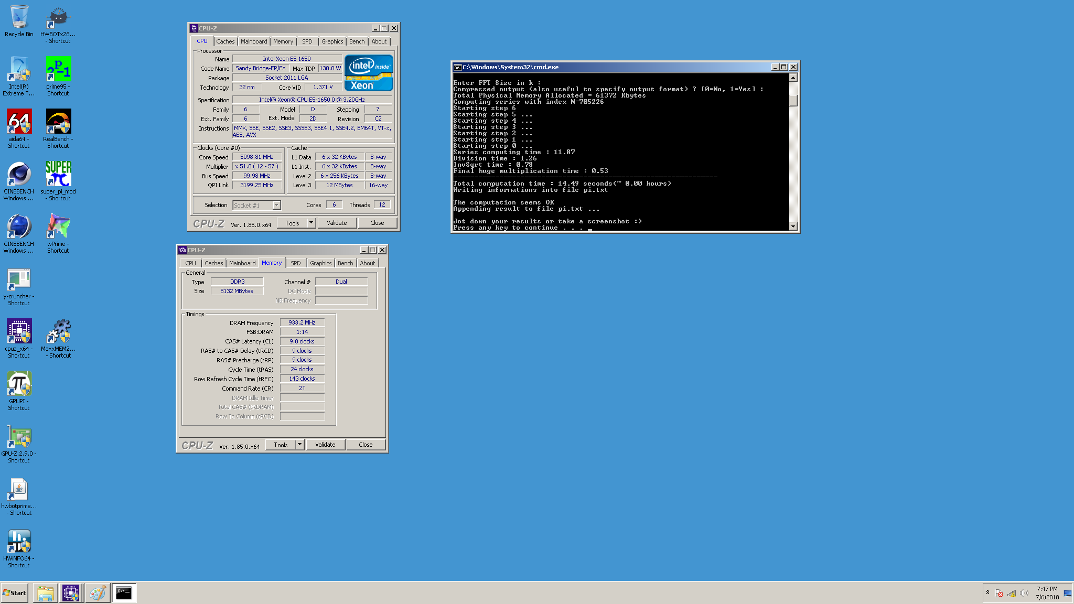Image resolution: width=1074 pixels, height=604 pixels.
Task: Open Bench tab in upper CPU-Z window
Action: pos(357,41)
